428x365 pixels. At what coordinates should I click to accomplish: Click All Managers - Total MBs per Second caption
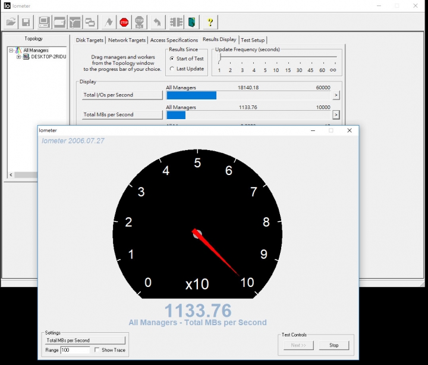pos(197,323)
